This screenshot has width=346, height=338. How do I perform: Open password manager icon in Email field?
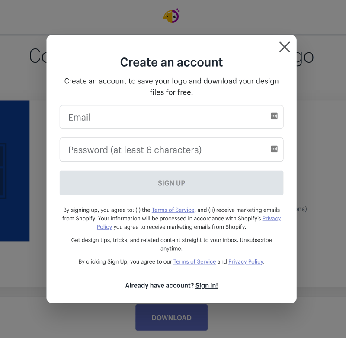(274, 116)
